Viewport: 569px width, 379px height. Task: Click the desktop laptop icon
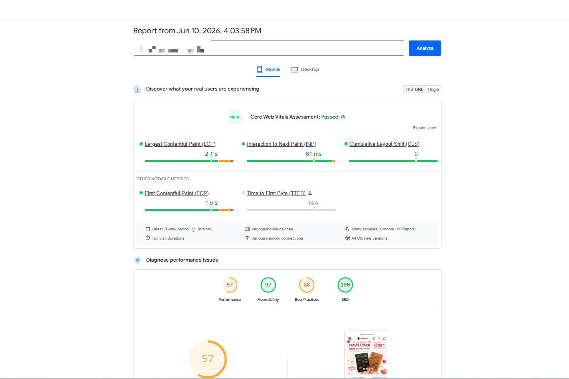295,69
